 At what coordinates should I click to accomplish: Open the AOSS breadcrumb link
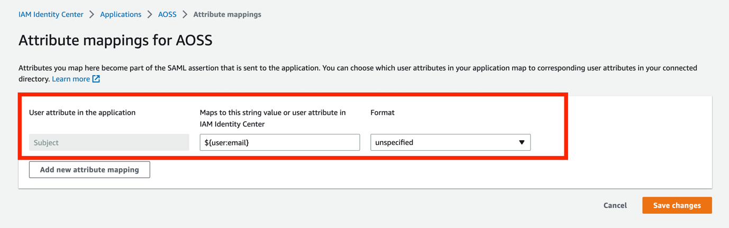167,15
